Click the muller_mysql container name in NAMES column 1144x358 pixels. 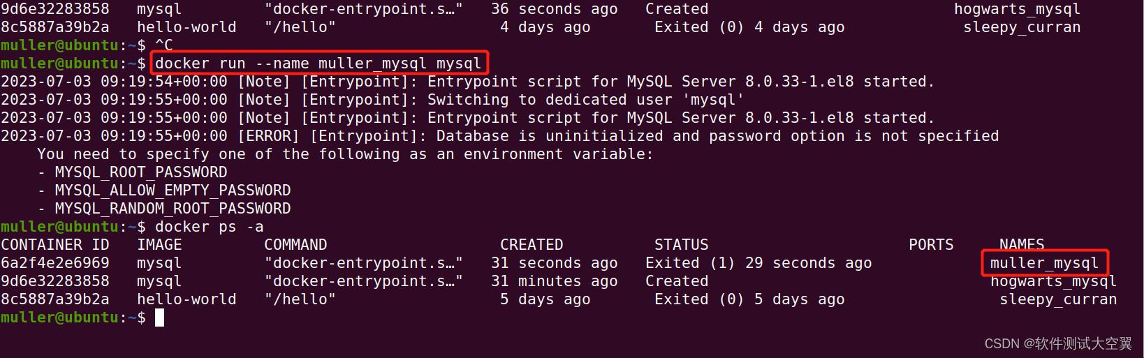1044,263
